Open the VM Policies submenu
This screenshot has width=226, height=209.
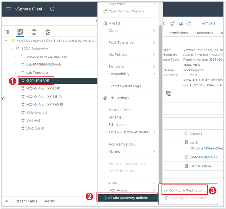point(128,55)
